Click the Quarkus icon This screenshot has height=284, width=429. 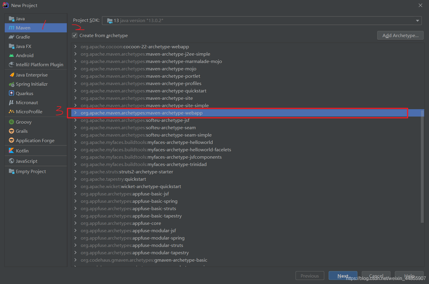pyautogui.click(x=11, y=93)
